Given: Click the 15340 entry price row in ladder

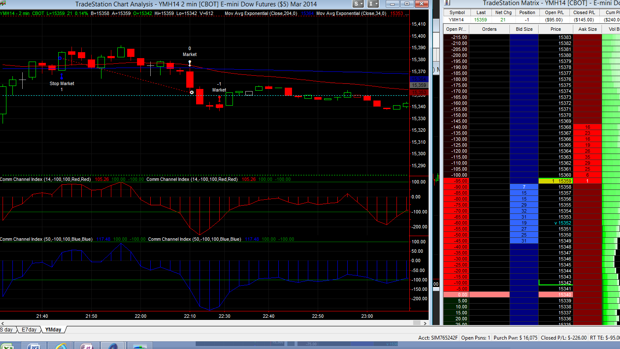Looking at the screenshot, I should click(555, 295).
